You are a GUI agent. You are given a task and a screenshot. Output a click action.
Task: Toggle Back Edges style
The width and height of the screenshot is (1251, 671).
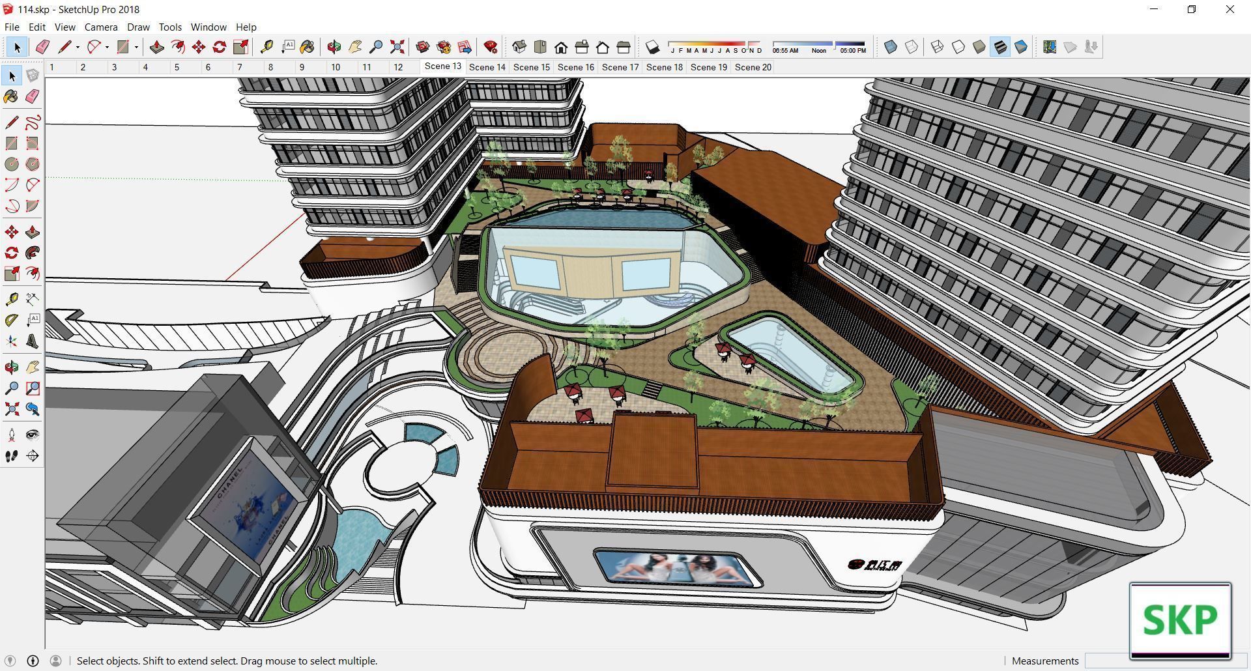pyautogui.click(x=912, y=47)
